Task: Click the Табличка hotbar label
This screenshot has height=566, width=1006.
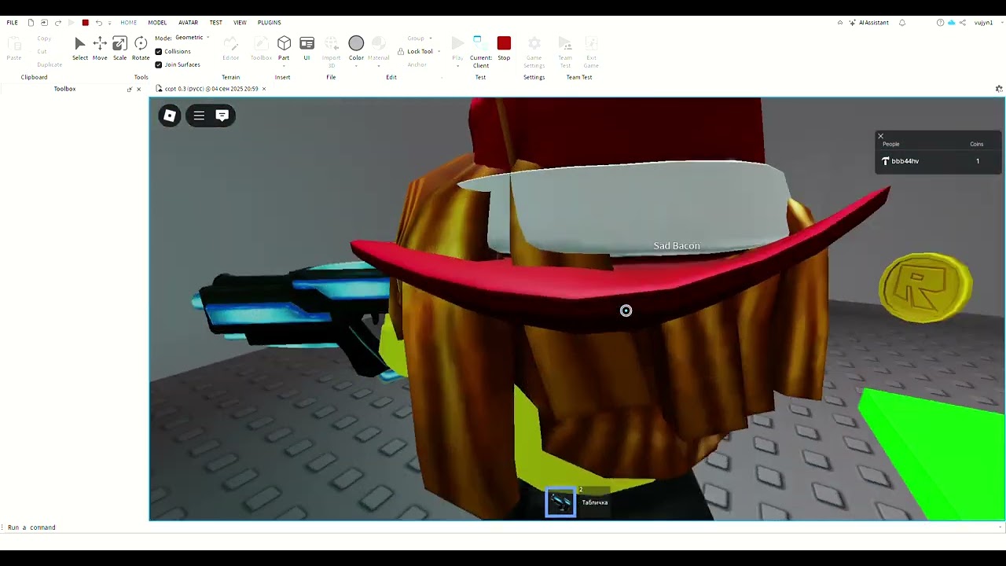Action: point(594,502)
